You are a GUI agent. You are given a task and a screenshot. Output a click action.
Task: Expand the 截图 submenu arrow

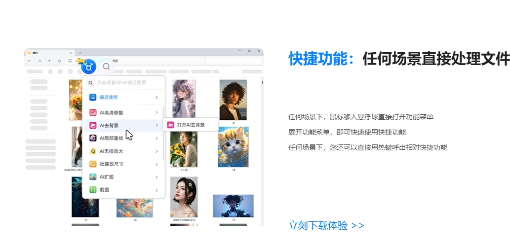(157, 190)
